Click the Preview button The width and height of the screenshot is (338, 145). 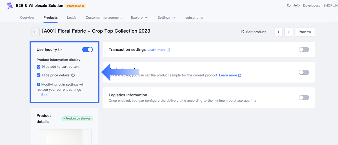305,32
